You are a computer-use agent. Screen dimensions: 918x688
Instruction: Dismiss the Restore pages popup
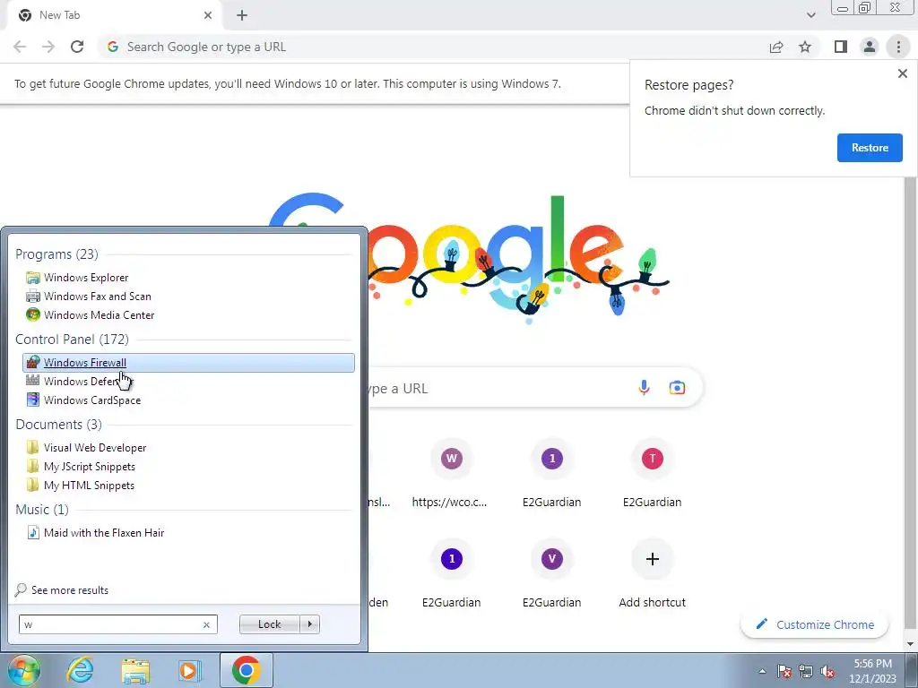point(902,73)
